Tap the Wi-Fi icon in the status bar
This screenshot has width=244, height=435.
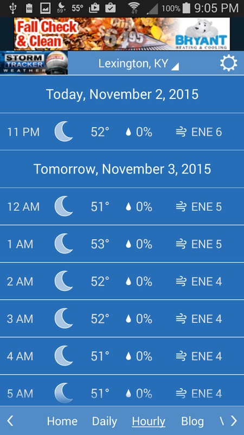click(x=134, y=8)
